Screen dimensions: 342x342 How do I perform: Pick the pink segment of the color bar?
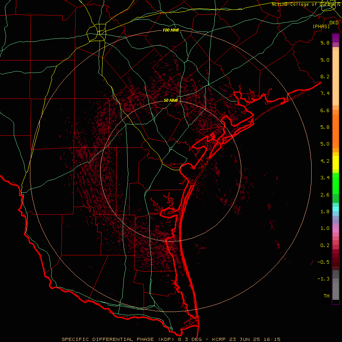[336, 230]
